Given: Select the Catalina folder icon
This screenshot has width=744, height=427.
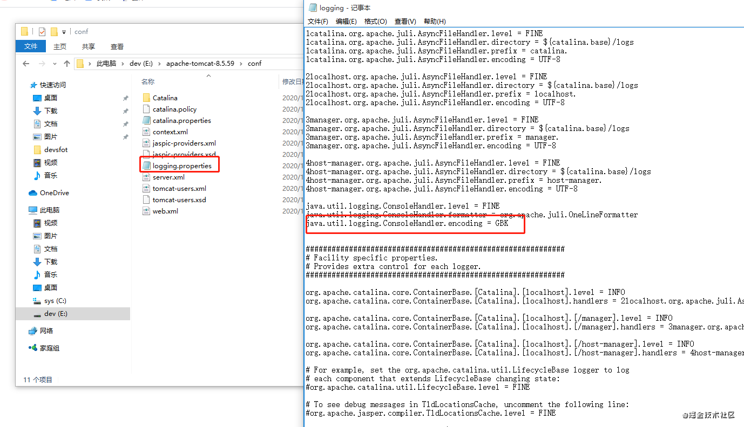Looking at the screenshot, I should coord(146,98).
